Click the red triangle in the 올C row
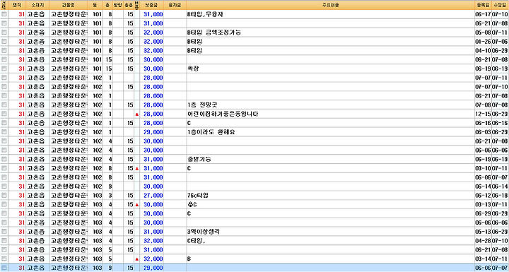The image size is (509, 272). [136, 205]
